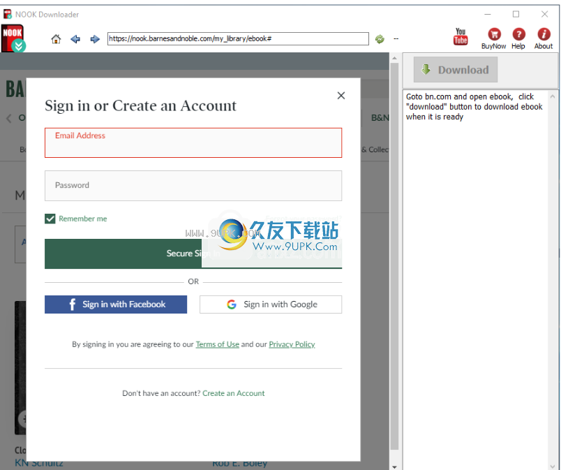The width and height of the screenshot is (561, 470).
Task: Maximize the NOOK Downloader window
Action: (x=516, y=15)
